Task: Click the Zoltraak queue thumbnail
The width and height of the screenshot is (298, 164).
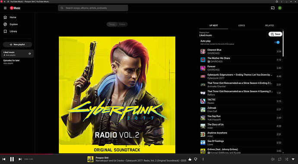Action: coord(203,109)
